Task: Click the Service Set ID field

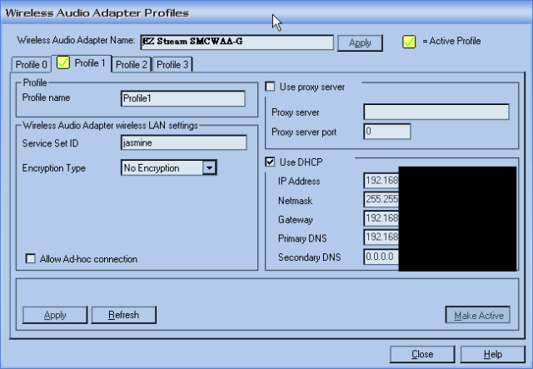Action: point(183,142)
